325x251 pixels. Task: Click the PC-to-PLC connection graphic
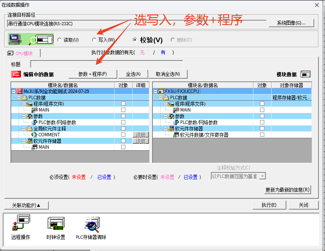(x=31, y=39)
